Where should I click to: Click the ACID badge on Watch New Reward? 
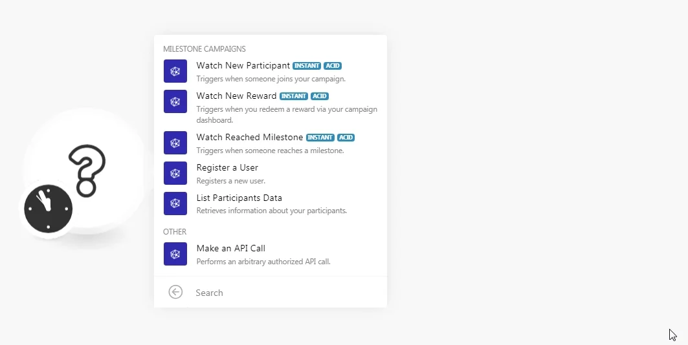[320, 96]
